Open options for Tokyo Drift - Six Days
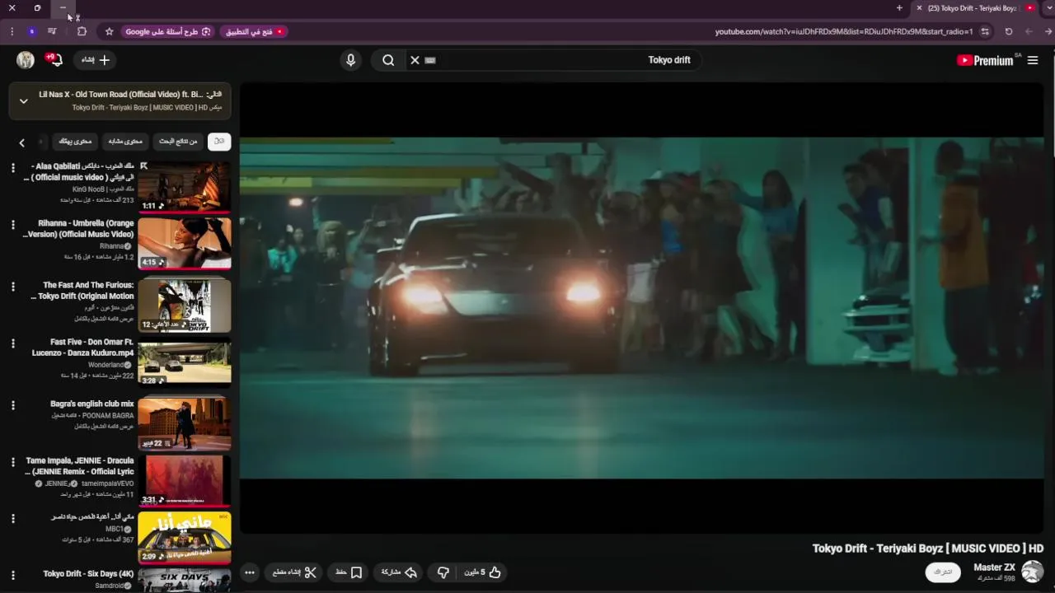Screen dimensions: 1055x593 (12, 576)
